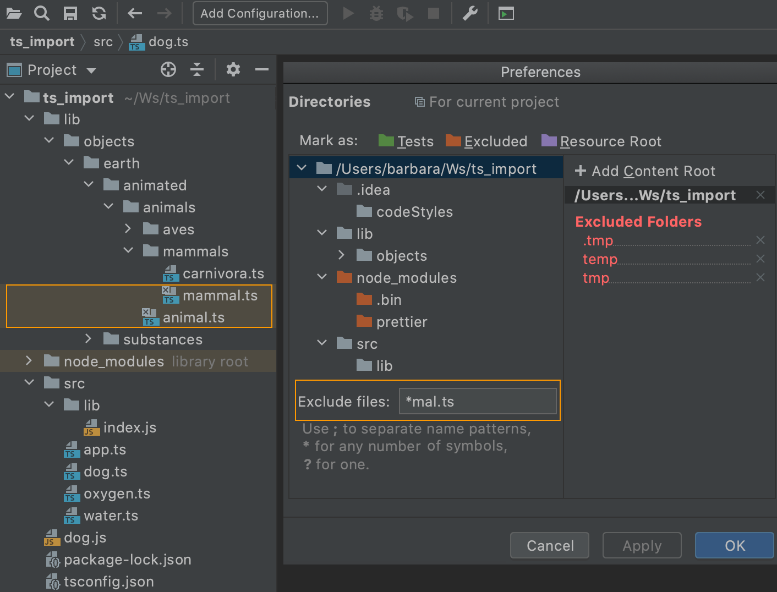Hide Project panel with minus icon
The width and height of the screenshot is (777, 592).
262,69
